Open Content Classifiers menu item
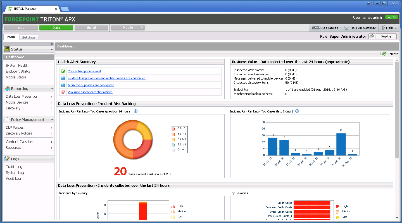Image resolution: width=402 pixels, height=223 pixels. coord(20,142)
